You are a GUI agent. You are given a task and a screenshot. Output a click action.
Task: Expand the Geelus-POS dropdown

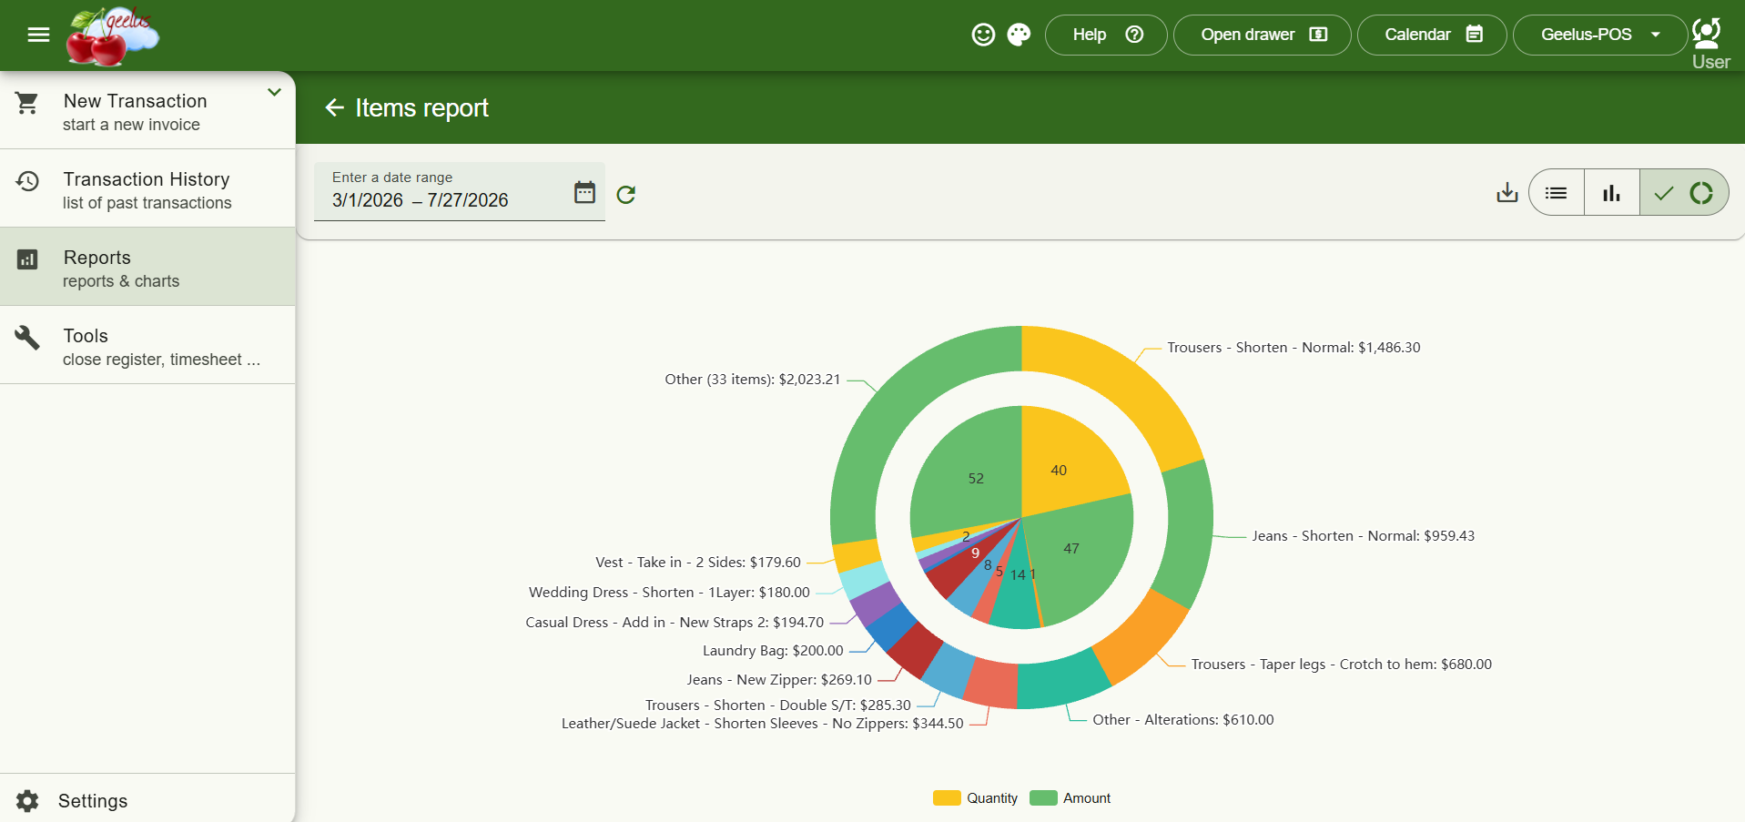click(1599, 35)
